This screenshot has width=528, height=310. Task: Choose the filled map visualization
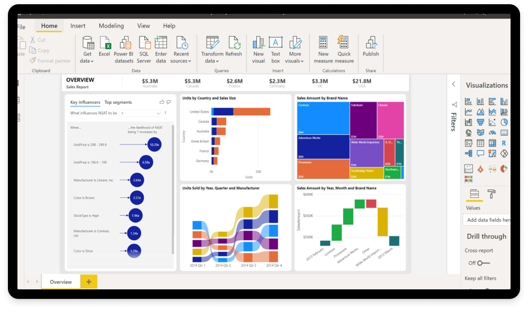[x=480, y=133]
